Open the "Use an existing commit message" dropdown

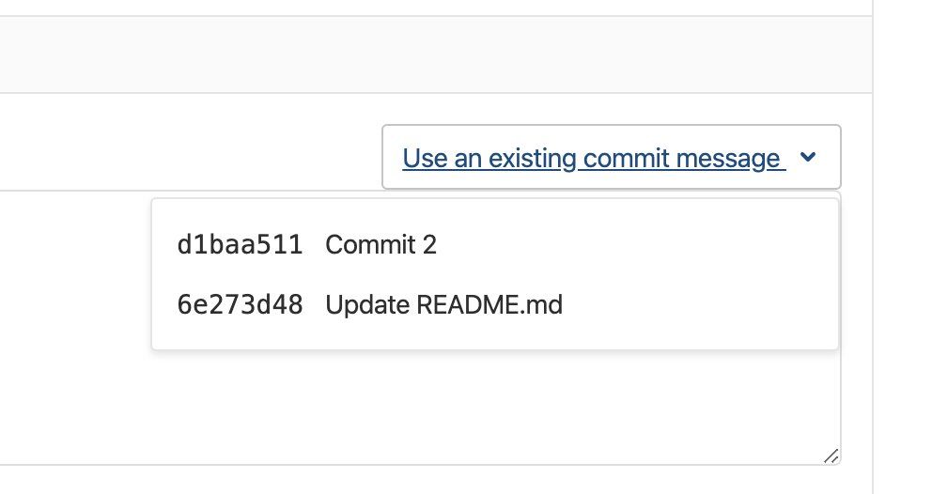(611, 158)
